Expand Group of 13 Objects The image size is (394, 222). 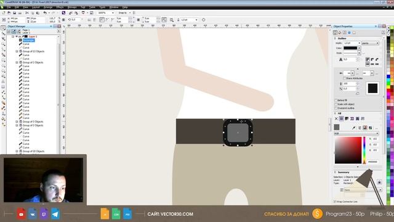(17, 51)
